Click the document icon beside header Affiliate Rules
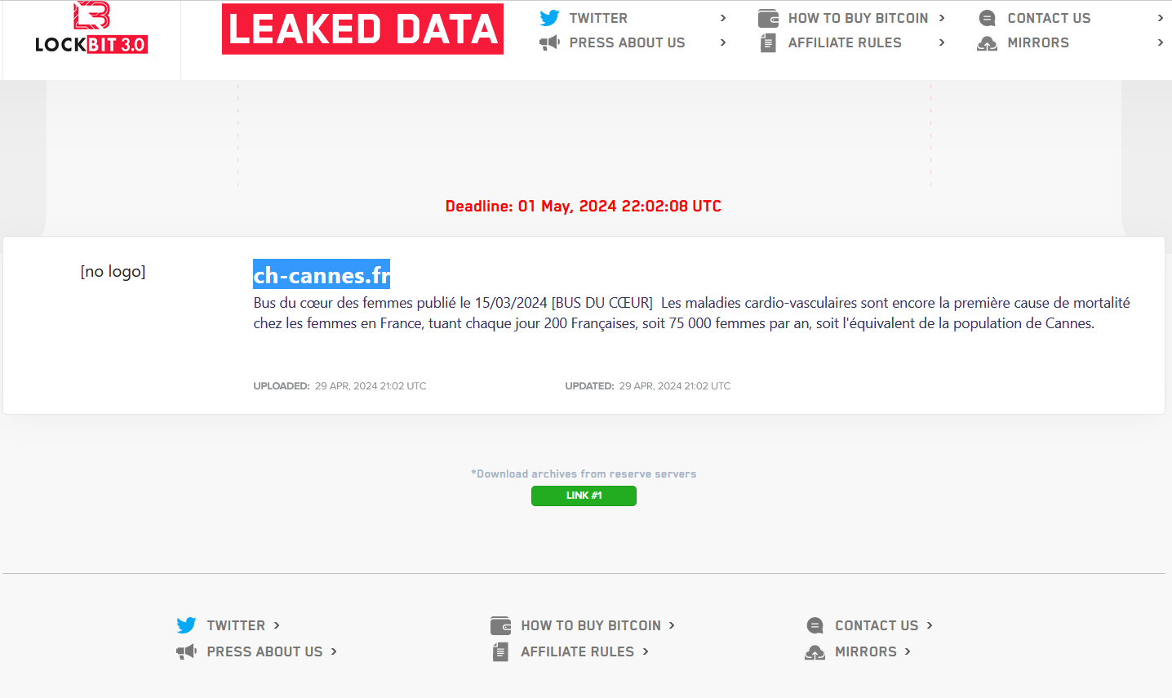The height and width of the screenshot is (698, 1172). [x=768, y=42]
